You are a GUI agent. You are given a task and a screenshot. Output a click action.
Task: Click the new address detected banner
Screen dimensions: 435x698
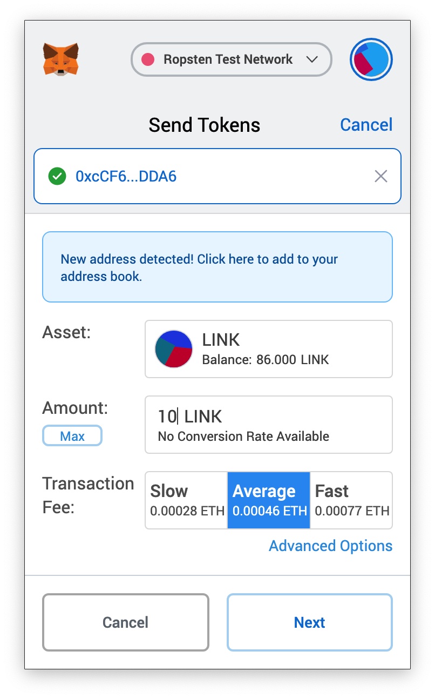(218, 267)
